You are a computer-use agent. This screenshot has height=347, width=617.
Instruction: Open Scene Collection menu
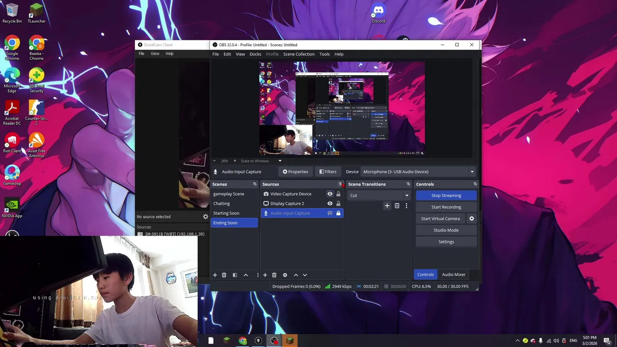(298, 54)
